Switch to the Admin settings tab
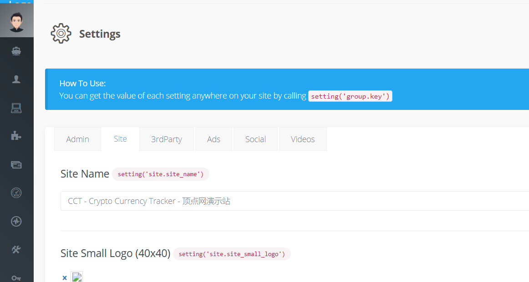This screenshot has height=282, width=529. 77,139
